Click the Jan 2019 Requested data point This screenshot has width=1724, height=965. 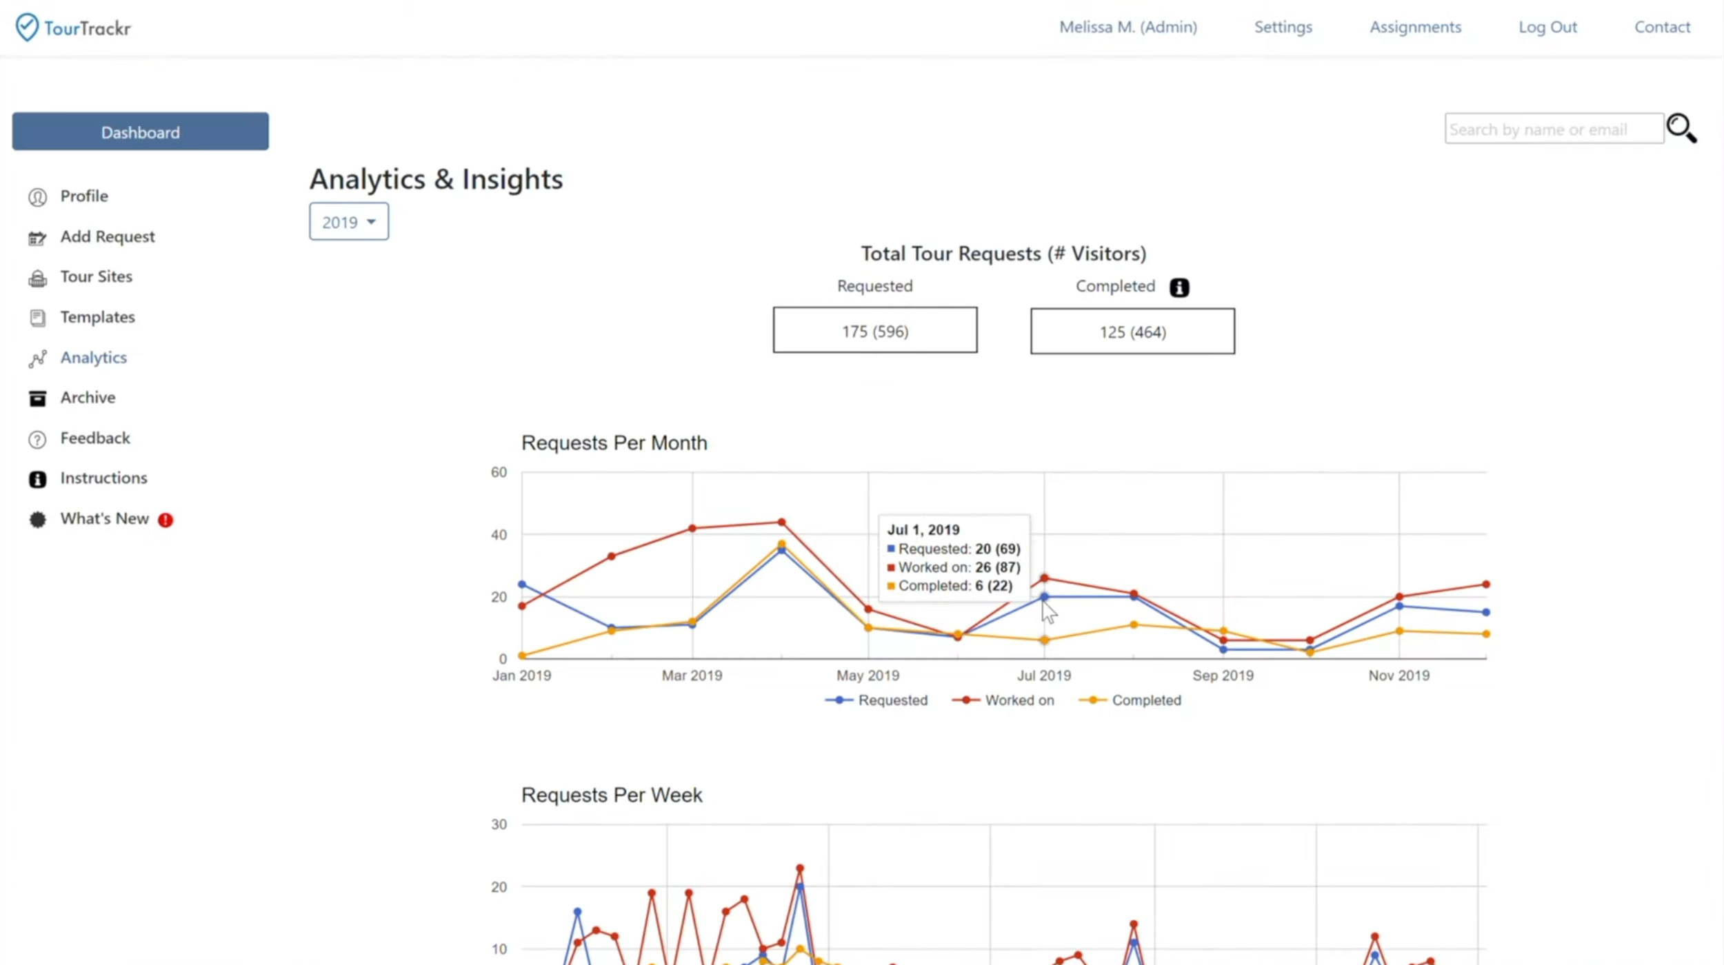click(x=522, y=585)
